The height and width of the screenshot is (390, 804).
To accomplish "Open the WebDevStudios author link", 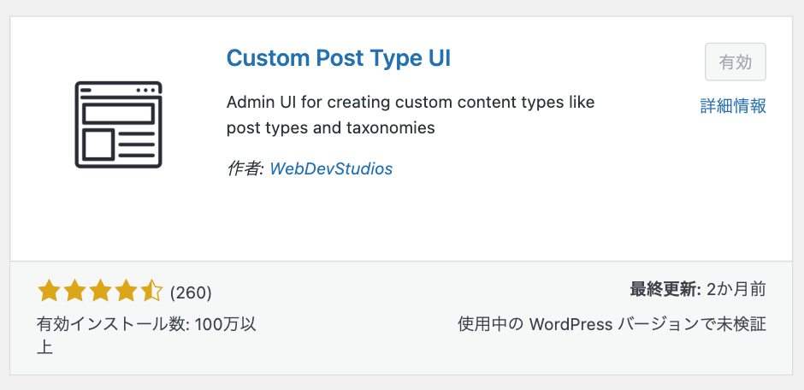I will tap(331, 168).
